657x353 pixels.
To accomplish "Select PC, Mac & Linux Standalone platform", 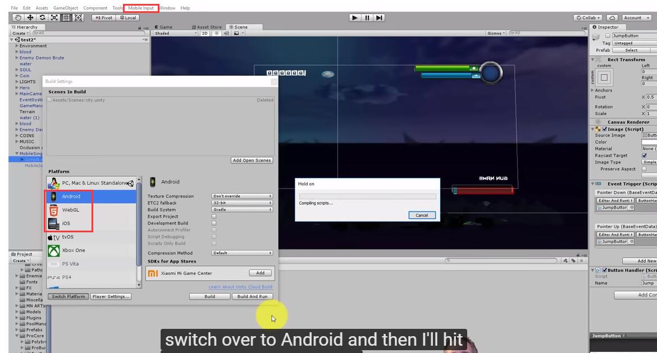I will 92,183.
